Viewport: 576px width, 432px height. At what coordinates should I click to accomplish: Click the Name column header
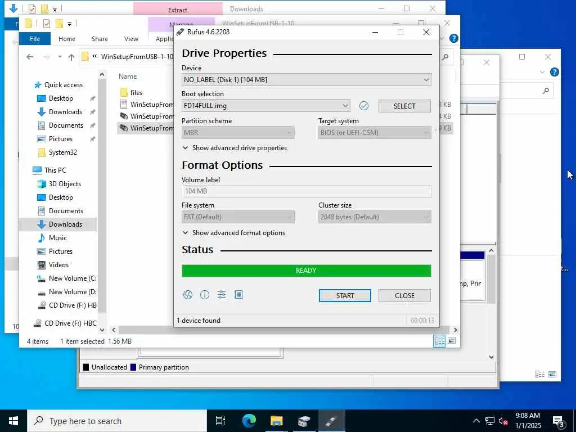pyautogui.click(x=128, y=76)
